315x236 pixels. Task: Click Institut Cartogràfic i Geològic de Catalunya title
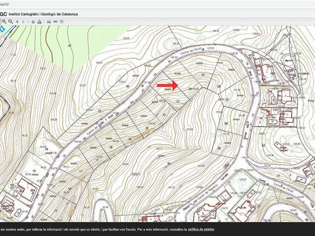click(x=43, y=14)
